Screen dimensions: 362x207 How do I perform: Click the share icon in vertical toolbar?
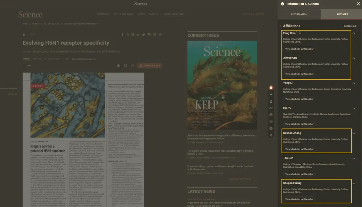[271, 135]
